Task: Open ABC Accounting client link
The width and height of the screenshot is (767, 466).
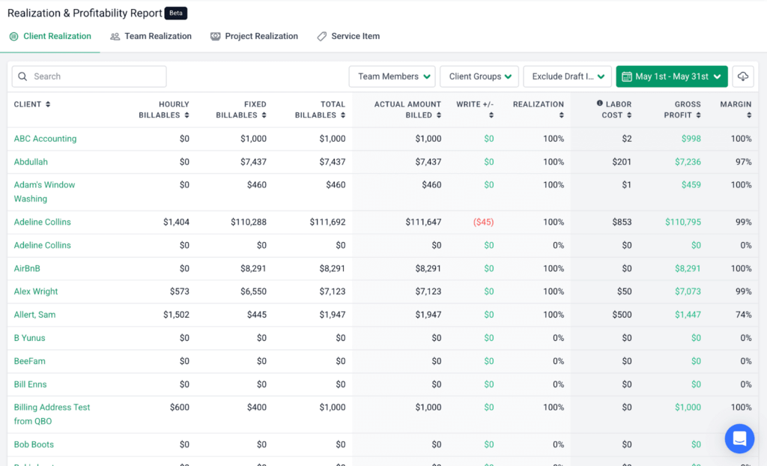Action: pos(45,139)
